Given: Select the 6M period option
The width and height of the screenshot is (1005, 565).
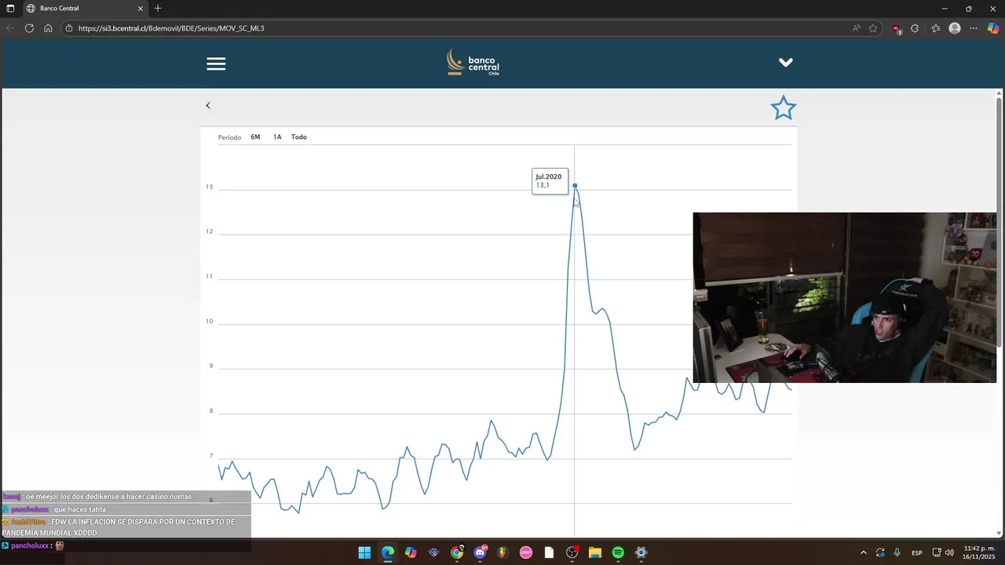Looking at the screenshot, I should click(x=255, y=137).
